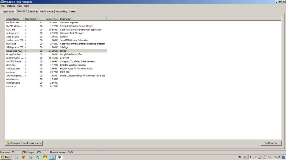Click the power plug battery tray icon
Viewport: 286px width, 160px height.
click(x=264, y=157)
